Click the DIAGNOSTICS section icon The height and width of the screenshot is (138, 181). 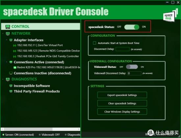tap(8, 79)
